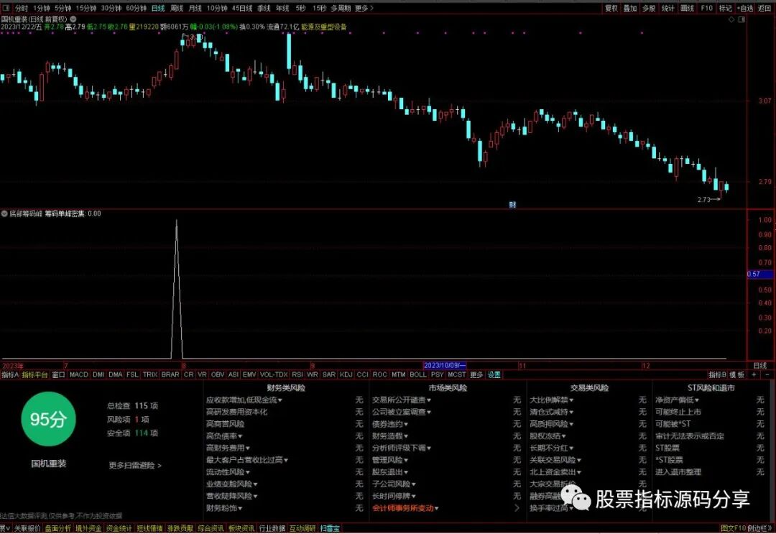Click the 统计 button

(668, 9)
